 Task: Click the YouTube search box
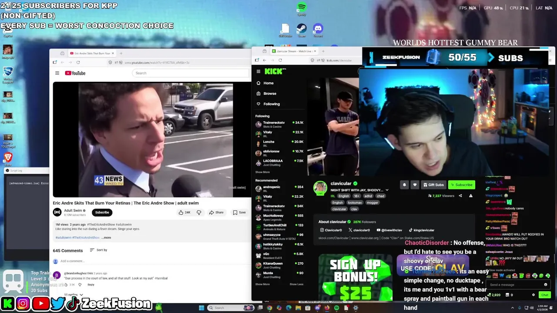(x=191, y=73)
